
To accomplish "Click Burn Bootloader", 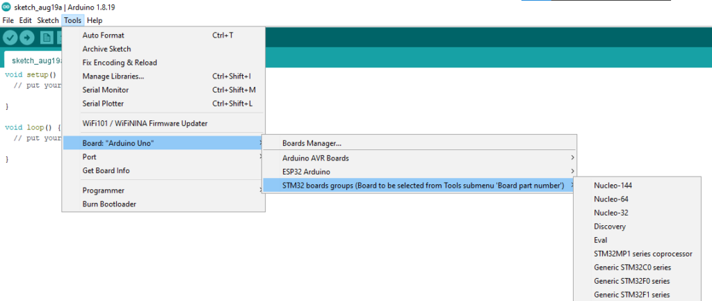I will [109, 204].
